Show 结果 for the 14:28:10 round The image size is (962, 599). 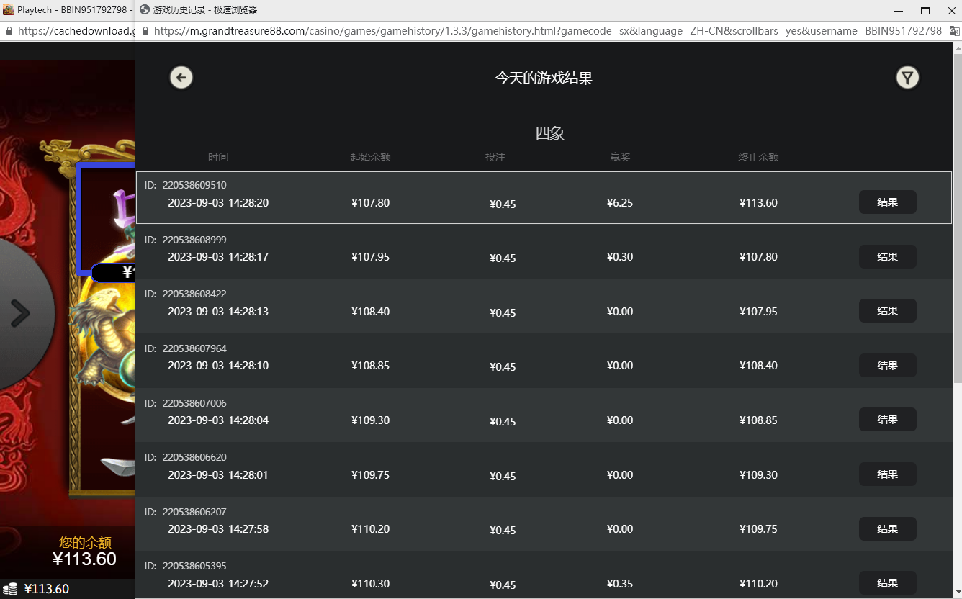[887, 366]
